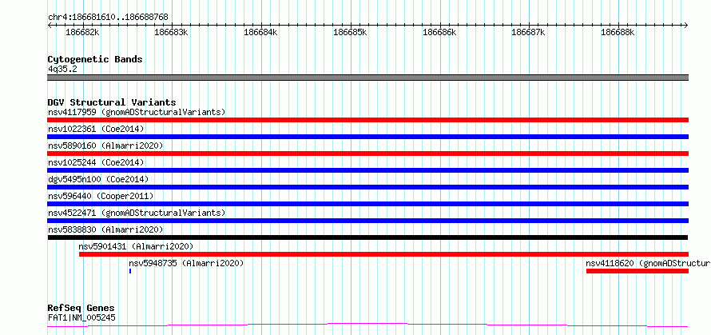This screenshot has width=711, height=335.
Task: Click the red nsv5890160 variant bar
Action: [367, 154]
